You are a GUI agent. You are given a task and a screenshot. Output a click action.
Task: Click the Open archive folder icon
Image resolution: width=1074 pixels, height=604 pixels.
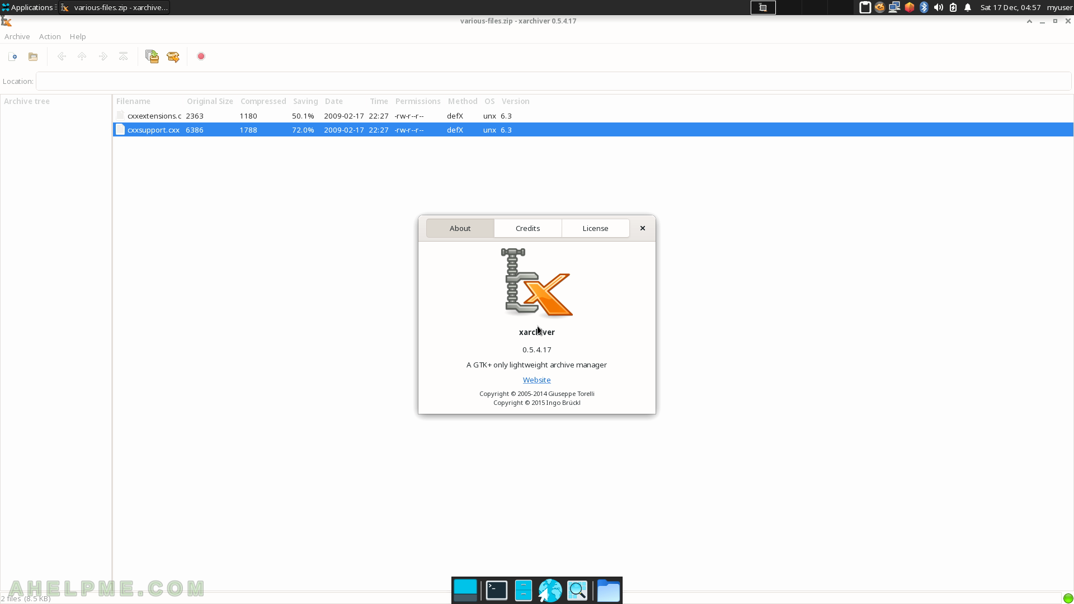tap(33, 56)
